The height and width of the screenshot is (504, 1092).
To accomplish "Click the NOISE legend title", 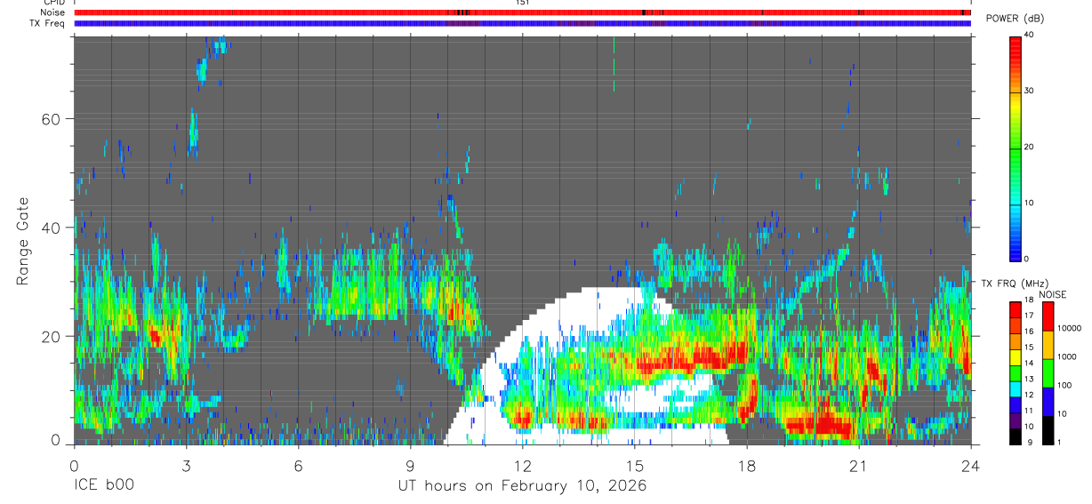I will (x=1053, y=294).
